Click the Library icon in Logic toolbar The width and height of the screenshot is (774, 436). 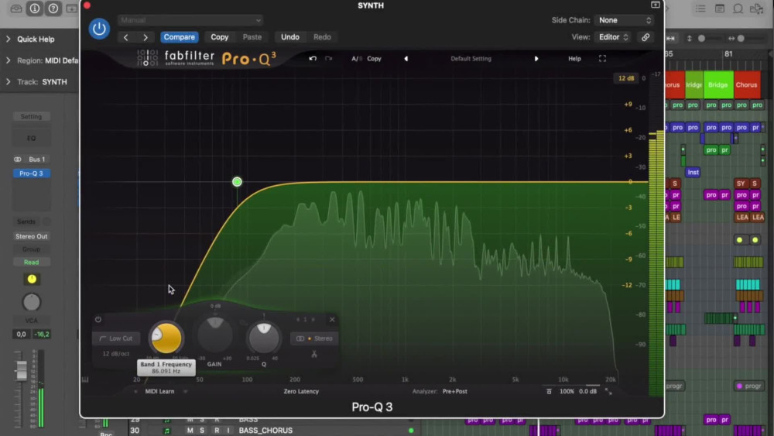(x=15, y=9)
